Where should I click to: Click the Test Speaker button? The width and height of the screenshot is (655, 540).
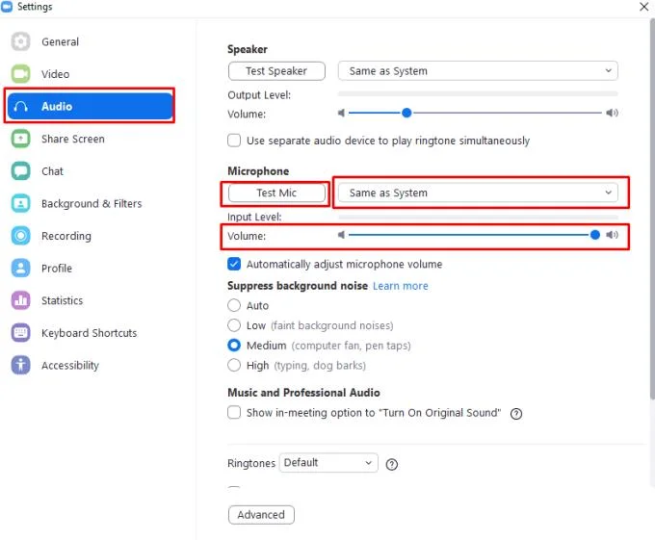click(x=276, y=71)
